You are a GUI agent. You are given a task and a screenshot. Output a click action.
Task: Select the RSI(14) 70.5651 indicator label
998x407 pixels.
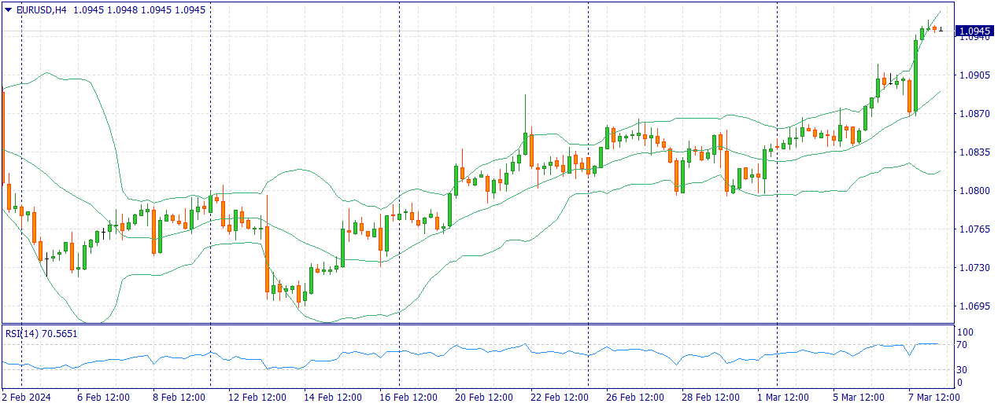42,333
